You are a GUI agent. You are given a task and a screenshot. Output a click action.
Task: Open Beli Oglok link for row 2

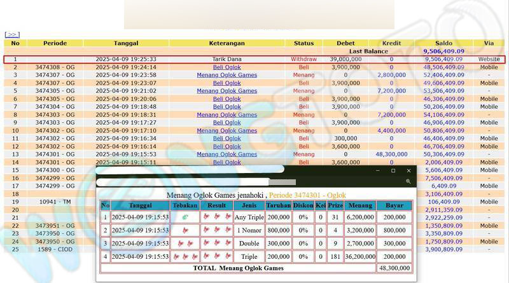click(227, 67)
